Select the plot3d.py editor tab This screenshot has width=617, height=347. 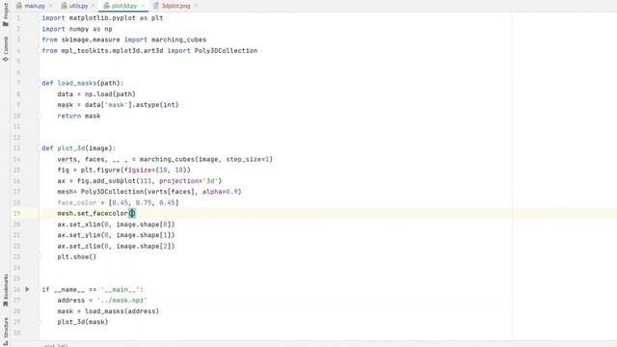tap(123, 6)
